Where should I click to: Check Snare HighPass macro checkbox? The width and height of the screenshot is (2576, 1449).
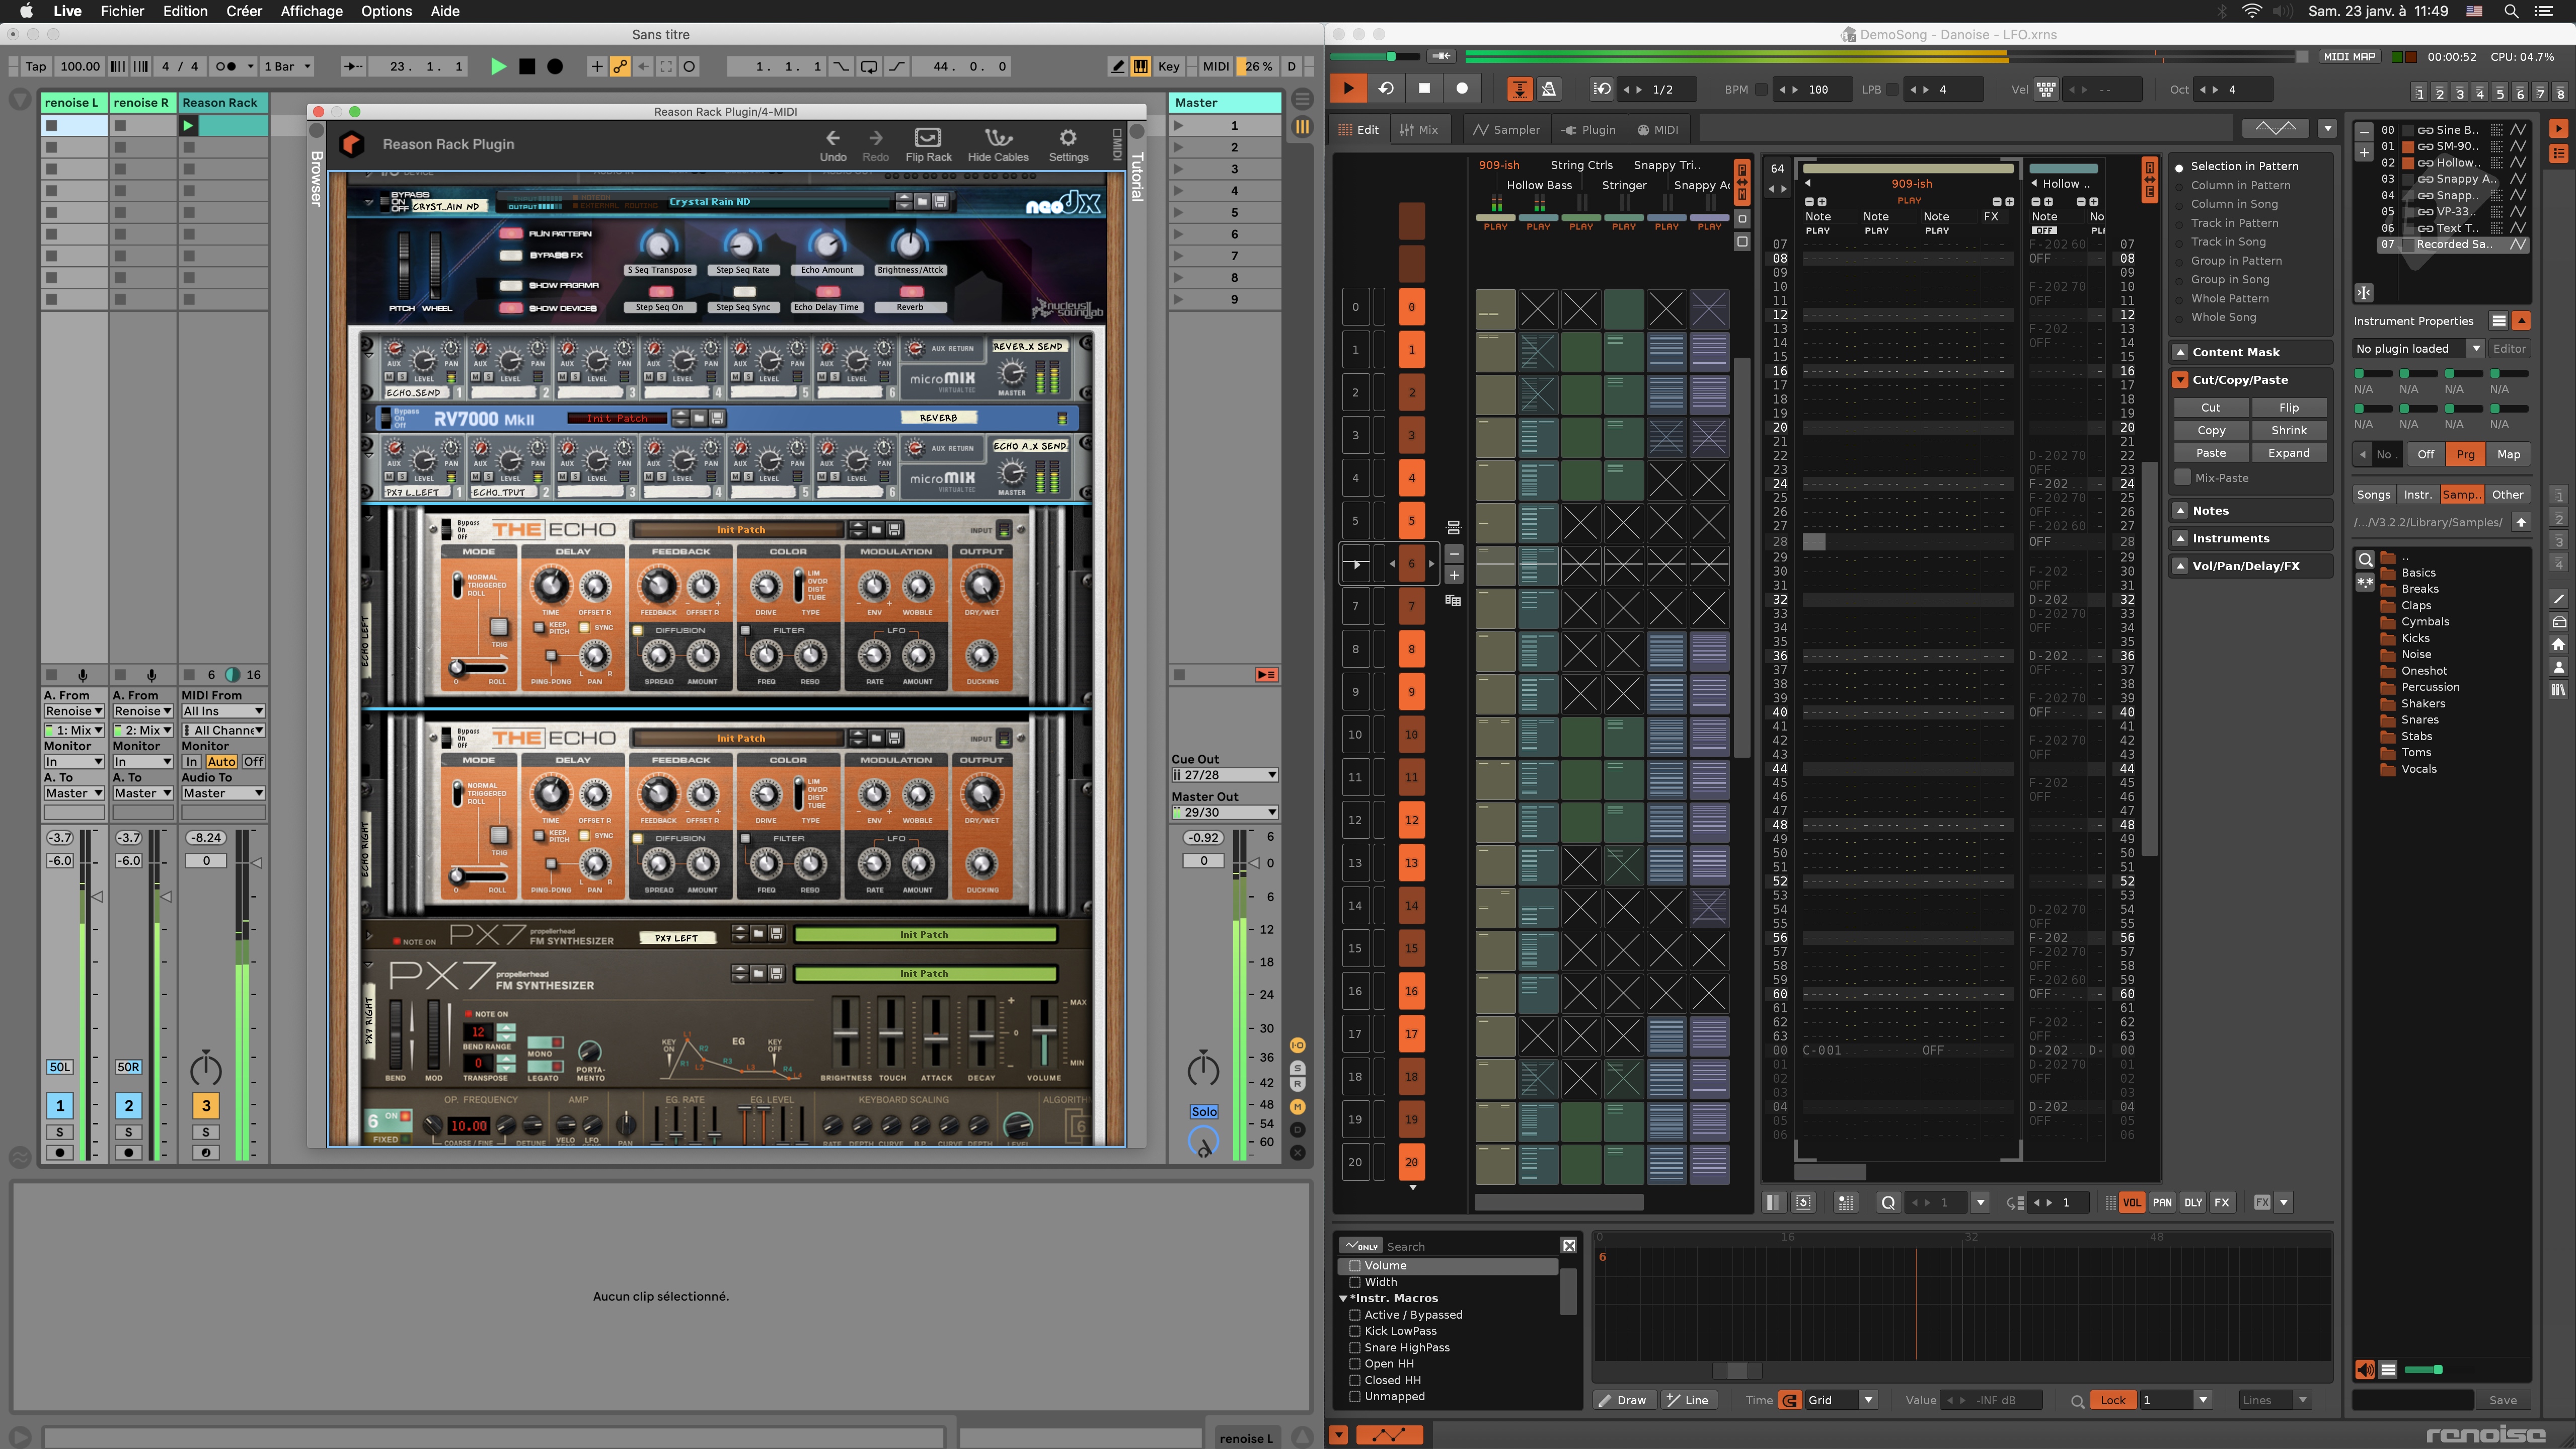pos(1355,1347)
